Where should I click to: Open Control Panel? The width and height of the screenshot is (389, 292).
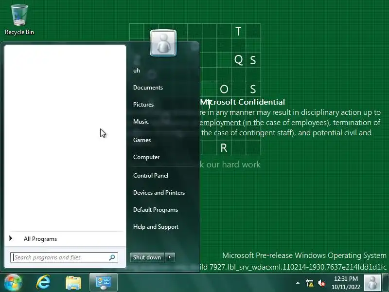pyautogui.click(x=151, y=176)
